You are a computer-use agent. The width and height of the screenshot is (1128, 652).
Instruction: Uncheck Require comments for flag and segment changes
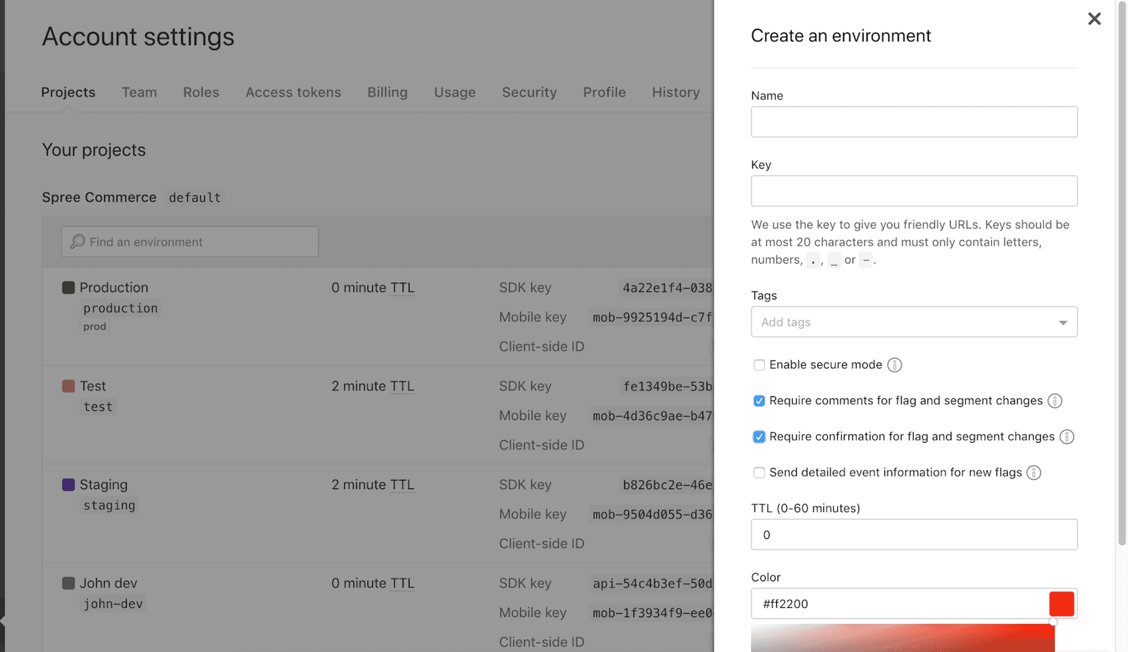tap(759, 401)
